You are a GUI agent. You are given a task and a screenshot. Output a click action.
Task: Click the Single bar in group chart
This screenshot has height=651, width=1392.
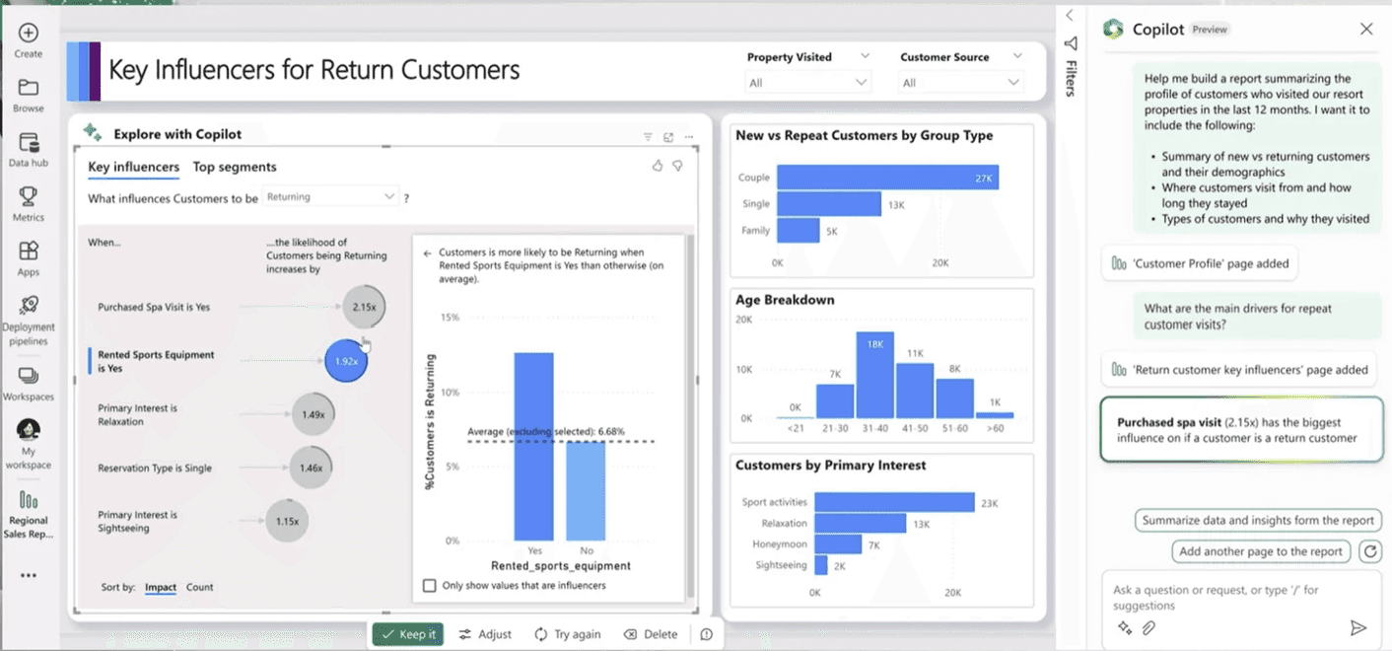(x=828, y=204)
